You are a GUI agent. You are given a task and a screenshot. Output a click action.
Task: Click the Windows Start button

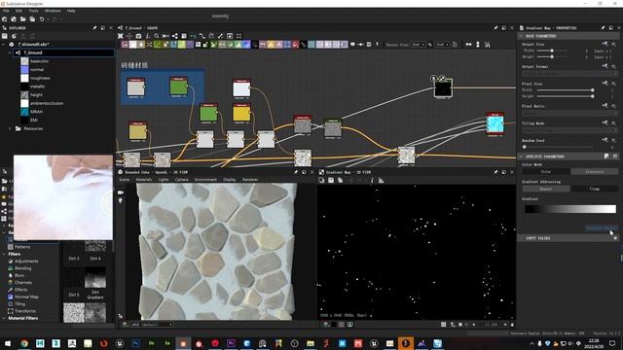8,343
